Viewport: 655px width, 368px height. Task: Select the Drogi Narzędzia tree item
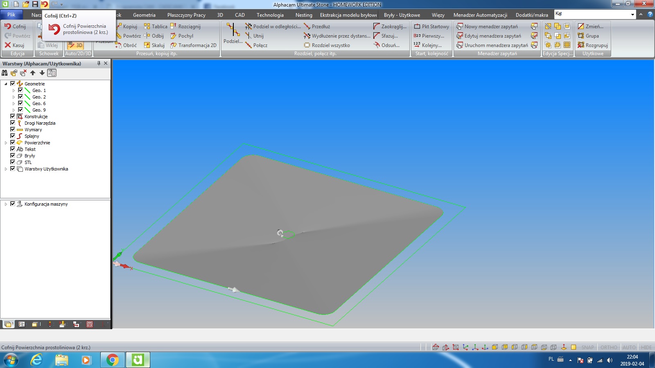pyautogui.click(x=40, y=123)
